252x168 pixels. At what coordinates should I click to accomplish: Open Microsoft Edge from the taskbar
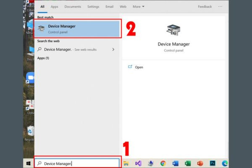225,163
